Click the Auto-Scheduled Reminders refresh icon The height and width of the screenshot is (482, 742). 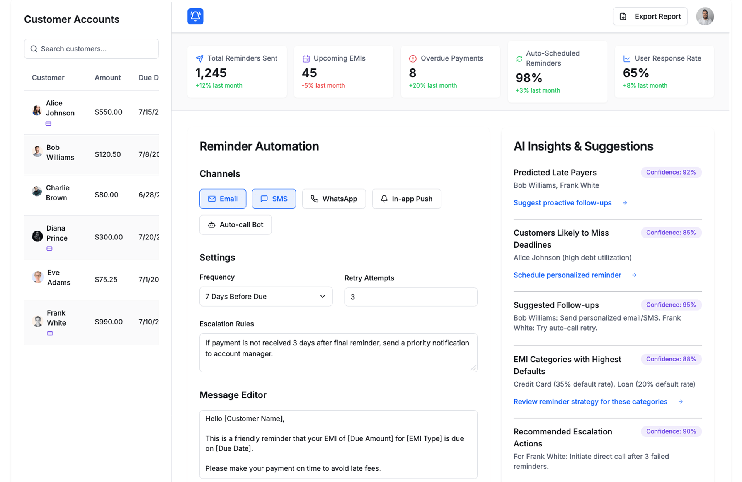point(519,59)
